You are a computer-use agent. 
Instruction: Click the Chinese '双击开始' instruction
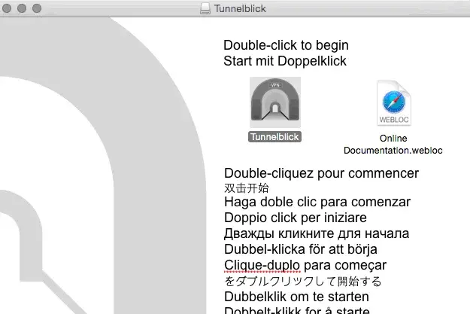246,187
